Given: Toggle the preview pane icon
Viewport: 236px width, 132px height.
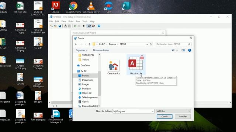Looking at the screenshot, I should 183,50.
